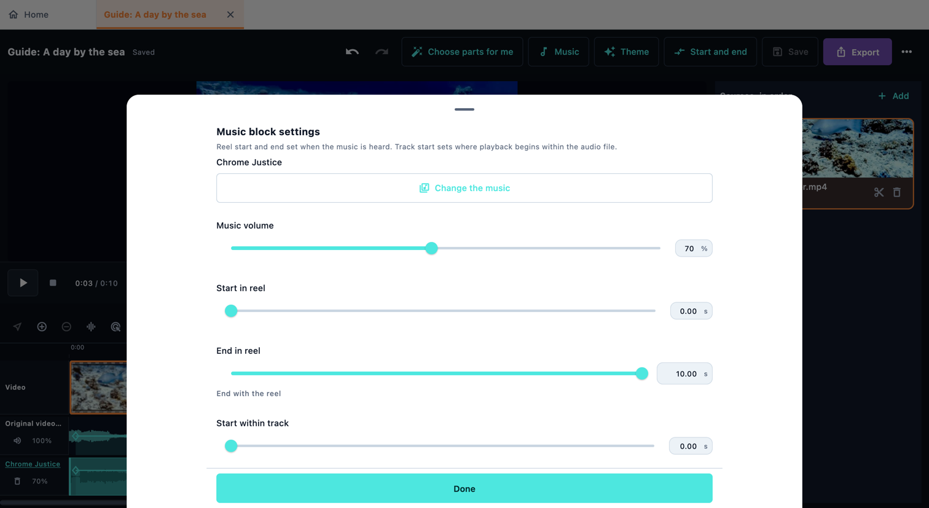Open the Chrome Justice track link
The height and width of the screenshot is (508, 929).
coord(33,464)
